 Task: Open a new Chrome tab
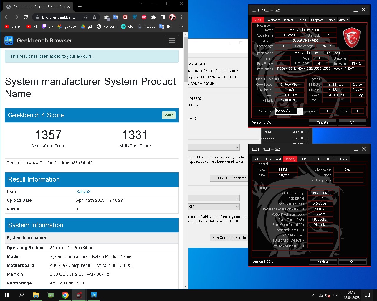[80, 6]
